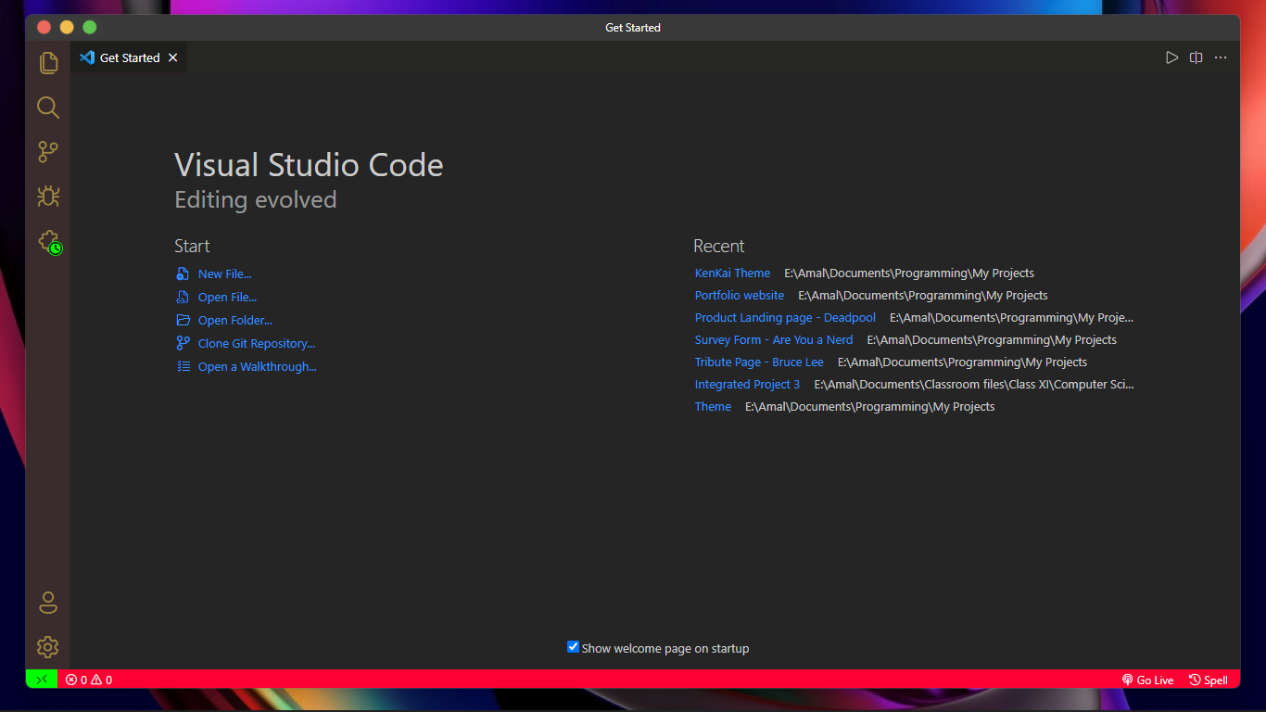
Task: Click the Start section heading
Action: (x=192, y=246)
